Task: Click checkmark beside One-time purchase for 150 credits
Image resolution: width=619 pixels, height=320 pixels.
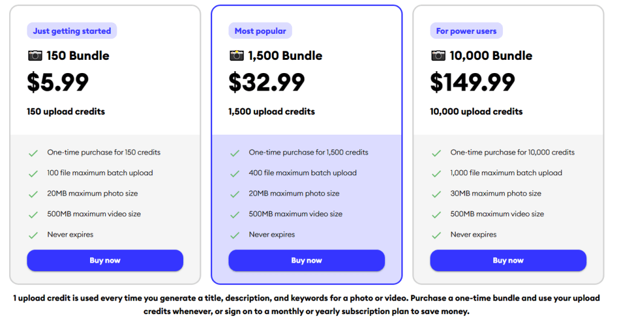Action: (x=33, y=153)
